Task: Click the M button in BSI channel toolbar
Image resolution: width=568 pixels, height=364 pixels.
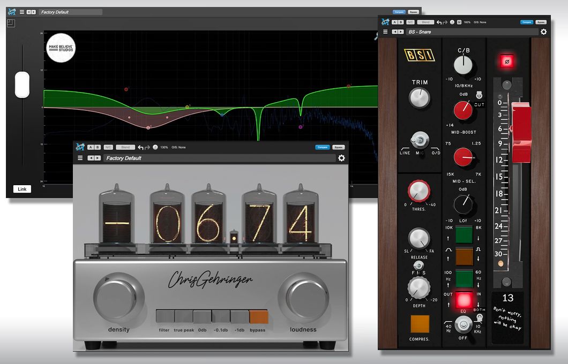Action: tap(459, 22)
